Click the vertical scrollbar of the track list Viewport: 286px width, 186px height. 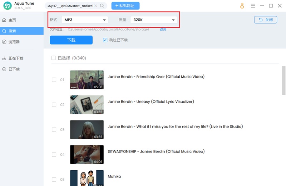point(283,81)
